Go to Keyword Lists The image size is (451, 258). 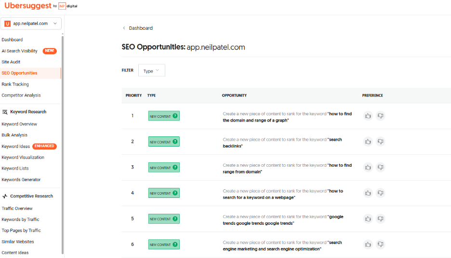[x=15, y=168]
